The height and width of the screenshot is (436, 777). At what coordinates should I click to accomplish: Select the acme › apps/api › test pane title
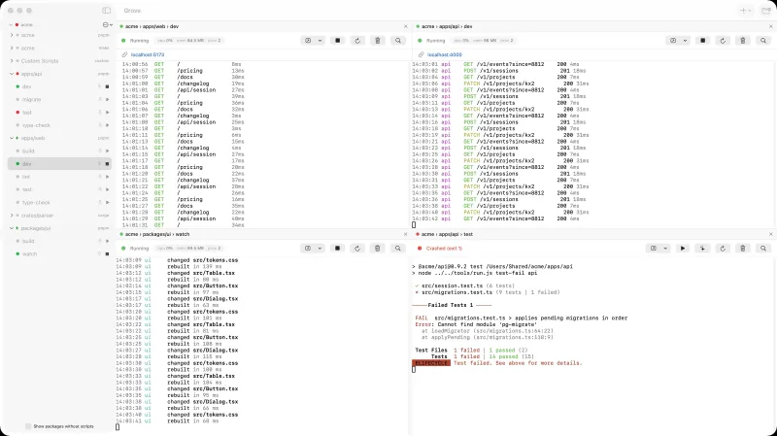click(447, 234)
